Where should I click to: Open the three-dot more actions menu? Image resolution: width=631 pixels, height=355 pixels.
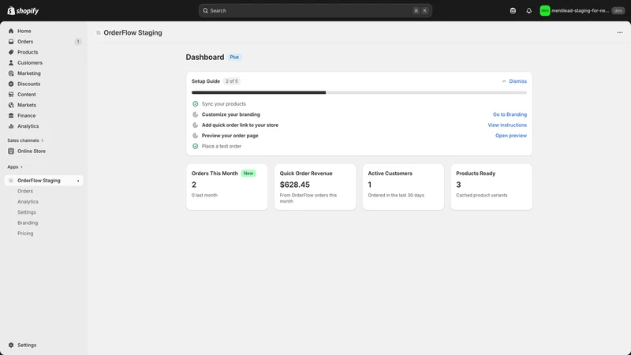click(620, 32)
